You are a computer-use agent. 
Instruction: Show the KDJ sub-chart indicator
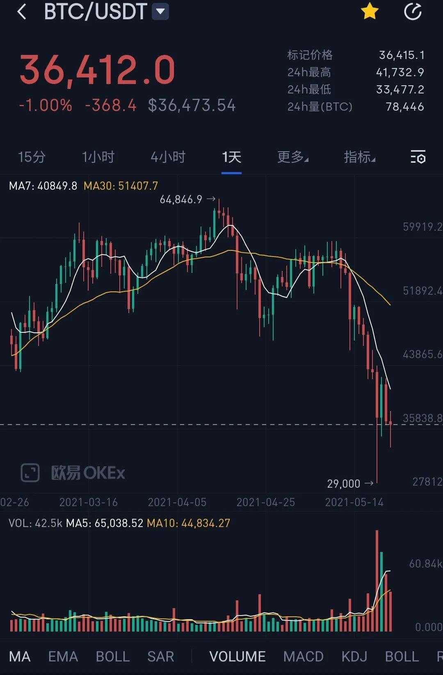click(x=354, y=657)
